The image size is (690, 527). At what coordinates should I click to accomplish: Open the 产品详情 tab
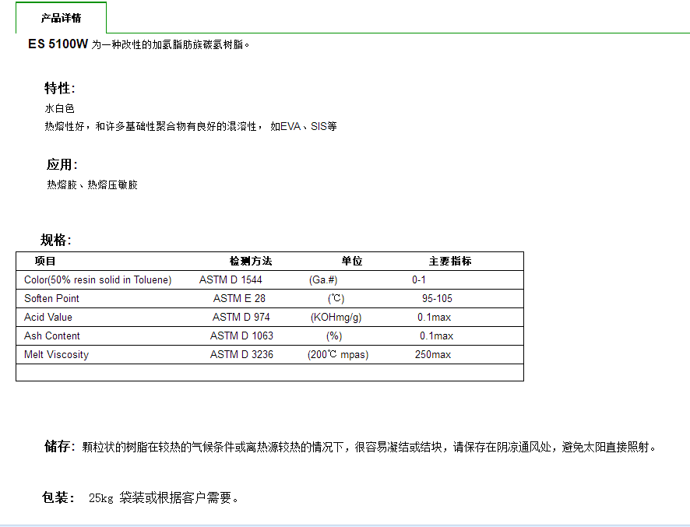point(61,18)
